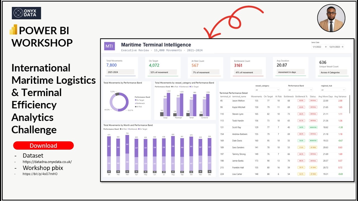Select the On Target 4,072 card

[163, 67]
